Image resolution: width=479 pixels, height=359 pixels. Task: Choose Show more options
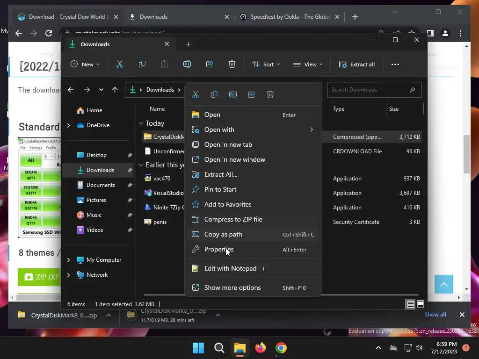point(253,288)
